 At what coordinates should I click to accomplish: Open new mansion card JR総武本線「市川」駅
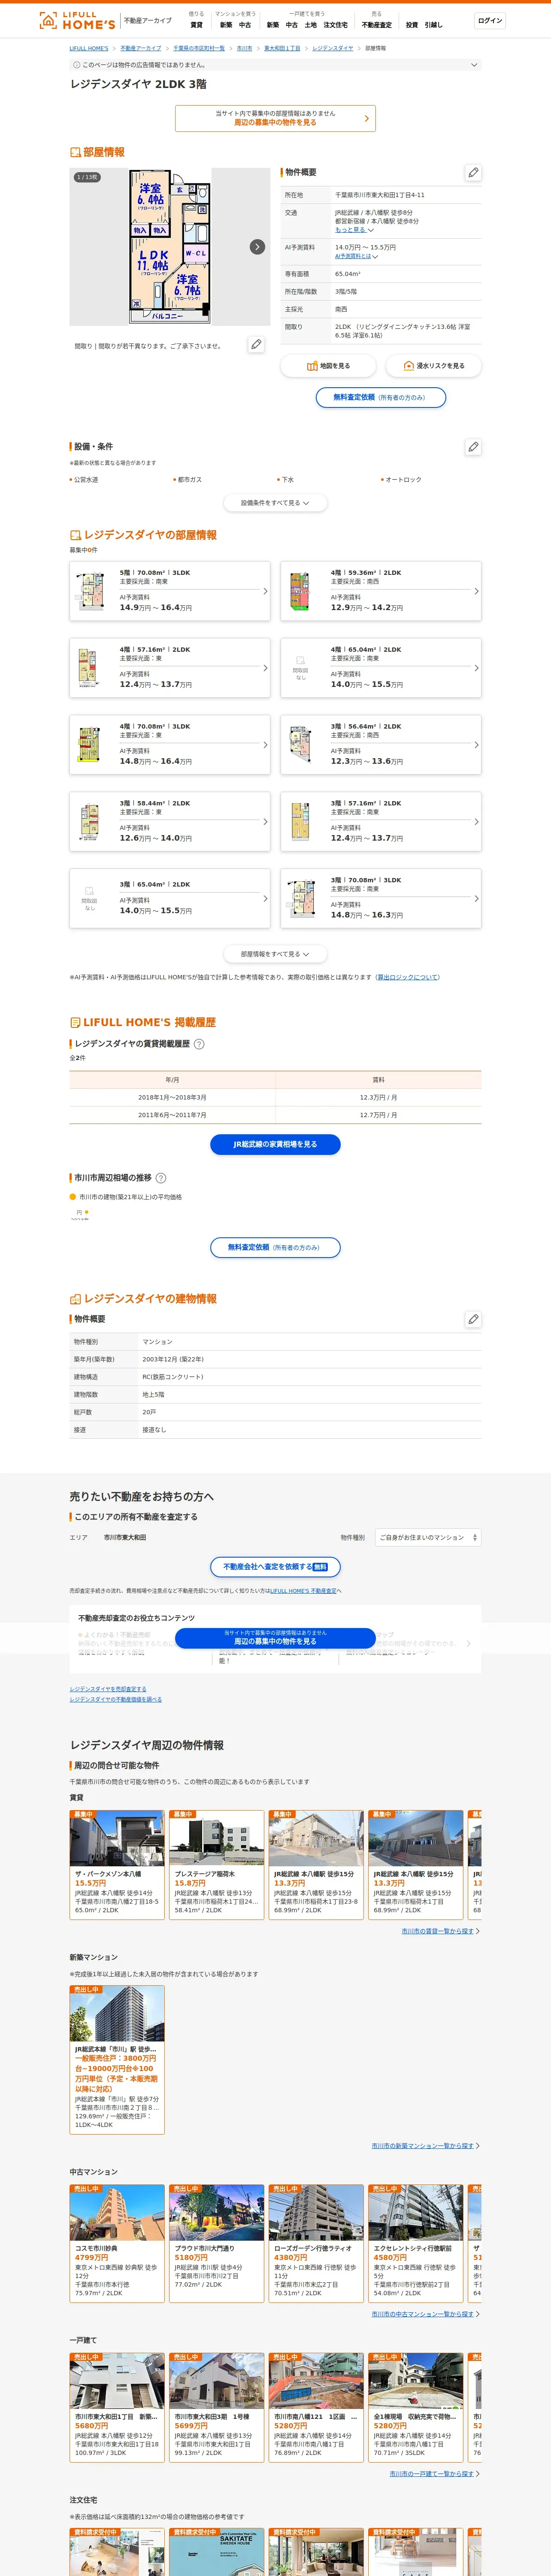(117, 2060)
